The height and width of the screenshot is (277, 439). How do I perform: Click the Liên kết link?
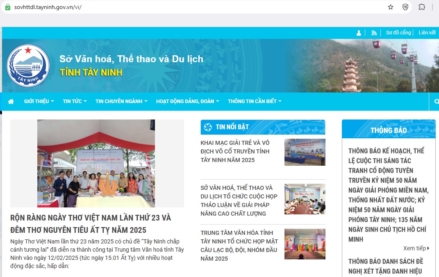[427, 33]
